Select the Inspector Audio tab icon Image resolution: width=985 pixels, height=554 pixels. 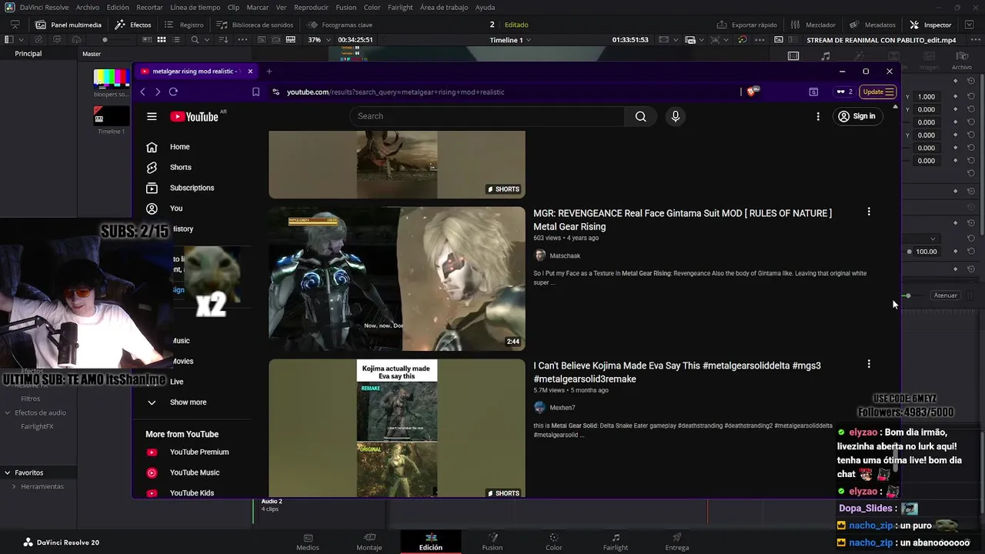click(826, 56)
